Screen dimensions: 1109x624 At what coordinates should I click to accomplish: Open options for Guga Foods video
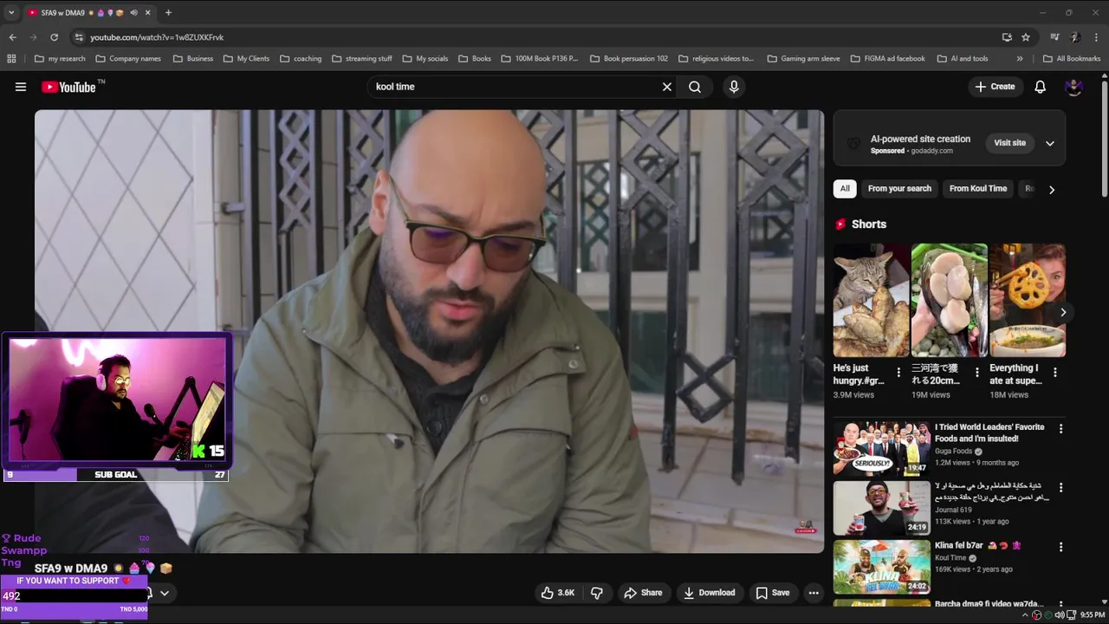click(x=1060, y=428)
